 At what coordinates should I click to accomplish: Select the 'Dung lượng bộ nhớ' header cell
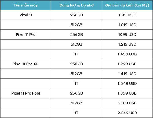(76, 5)
